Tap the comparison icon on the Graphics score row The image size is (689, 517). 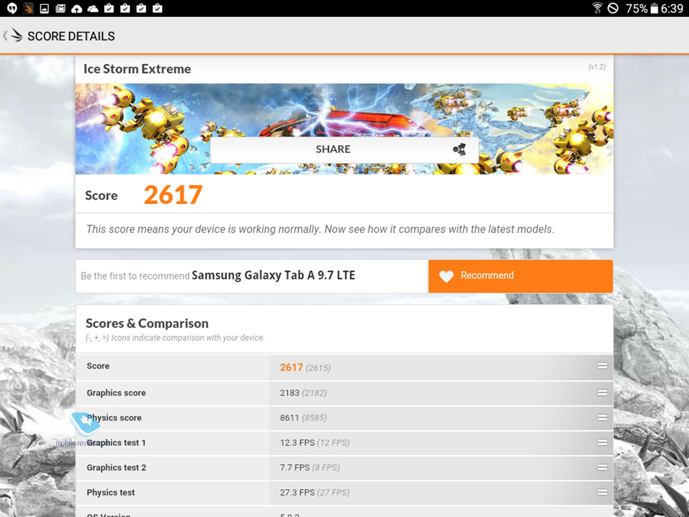(x=602, y=393)
